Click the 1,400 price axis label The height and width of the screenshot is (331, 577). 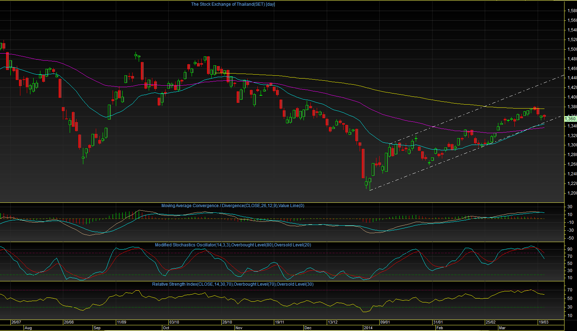click(x=572, y=97)
